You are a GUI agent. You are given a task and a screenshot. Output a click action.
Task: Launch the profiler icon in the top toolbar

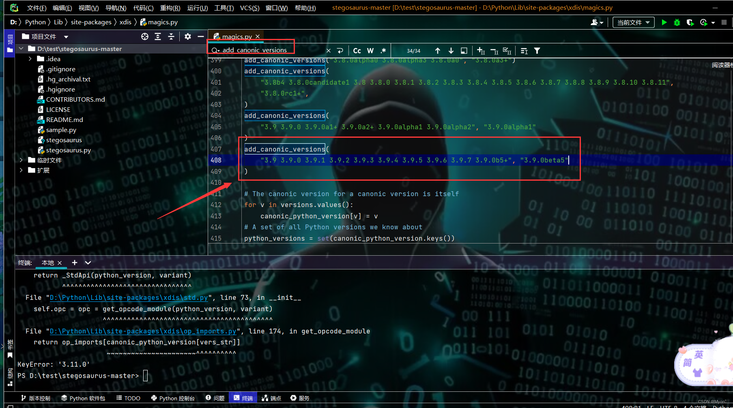[x=704, y=23]
